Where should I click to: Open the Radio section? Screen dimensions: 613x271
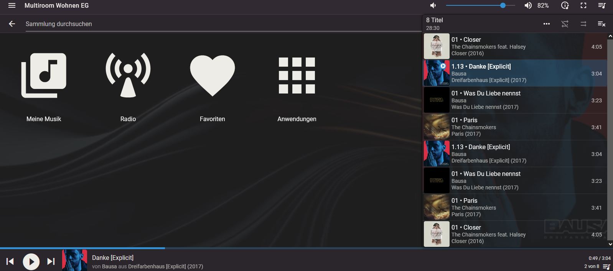click(128, 75)
